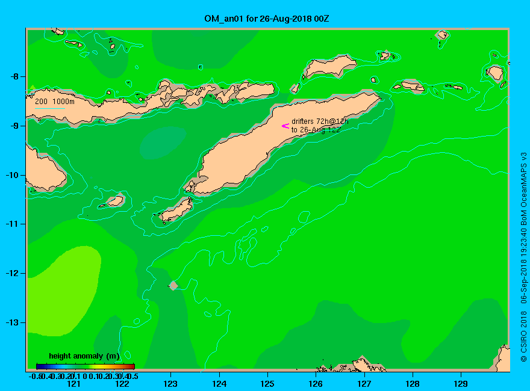Screen dimensions: 530x391
Task: Click latitude label -11
Action: 12,224
